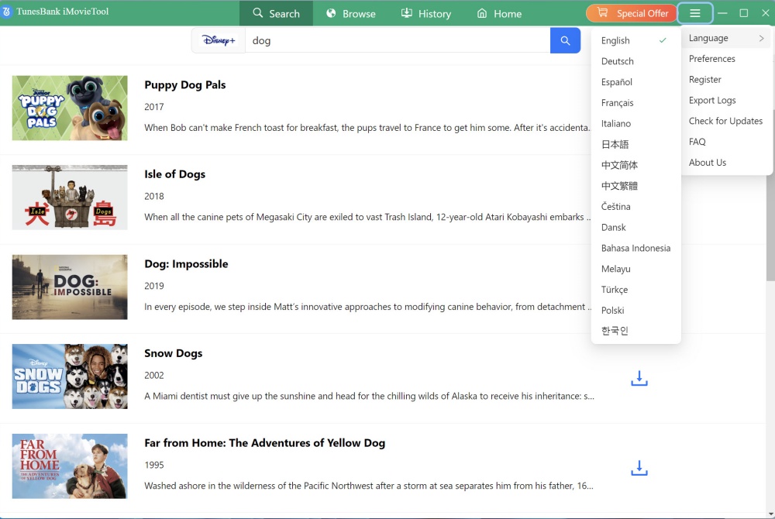
Task: Open the hamburger menu icon
Action: pyautogui.click(x=694, y=13)
